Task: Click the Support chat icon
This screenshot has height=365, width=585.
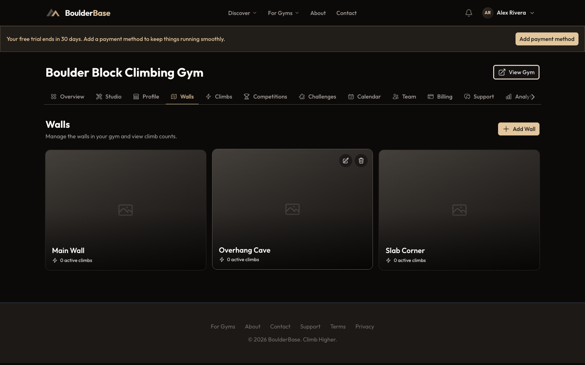Action: click(x=467, y=97)
